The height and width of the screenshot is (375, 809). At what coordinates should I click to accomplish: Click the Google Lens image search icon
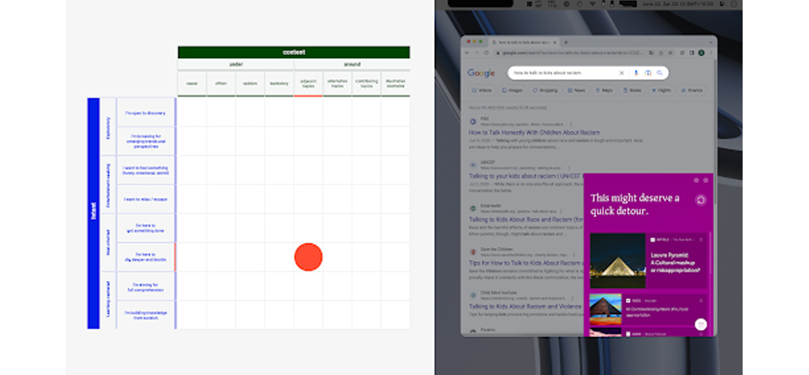648,73
